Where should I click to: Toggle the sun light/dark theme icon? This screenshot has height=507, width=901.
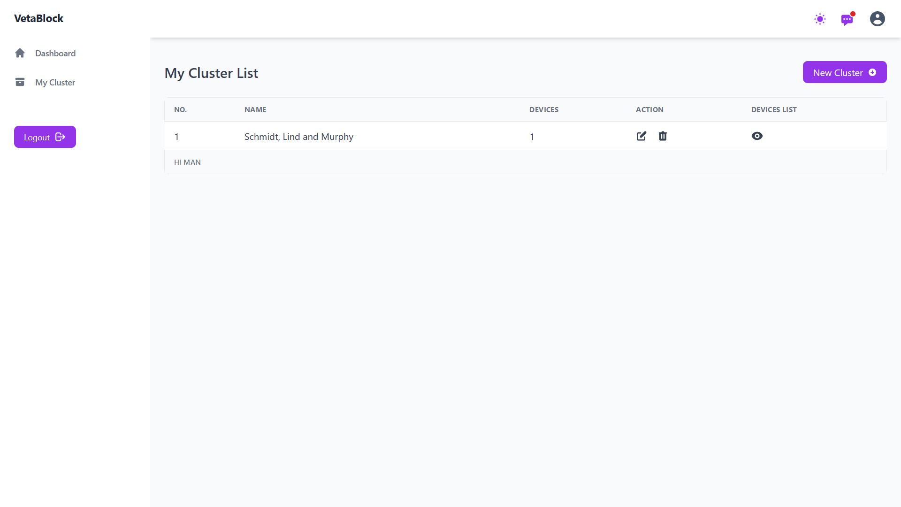point(820,19)
